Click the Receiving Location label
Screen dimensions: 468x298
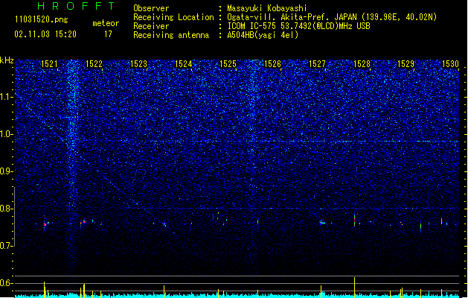coord(173,17)
